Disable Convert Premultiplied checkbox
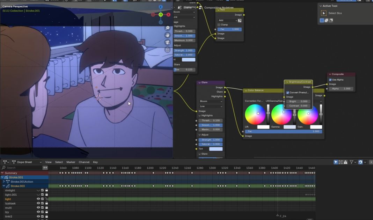Screen dimensions: 373x220 pos(288,93)
